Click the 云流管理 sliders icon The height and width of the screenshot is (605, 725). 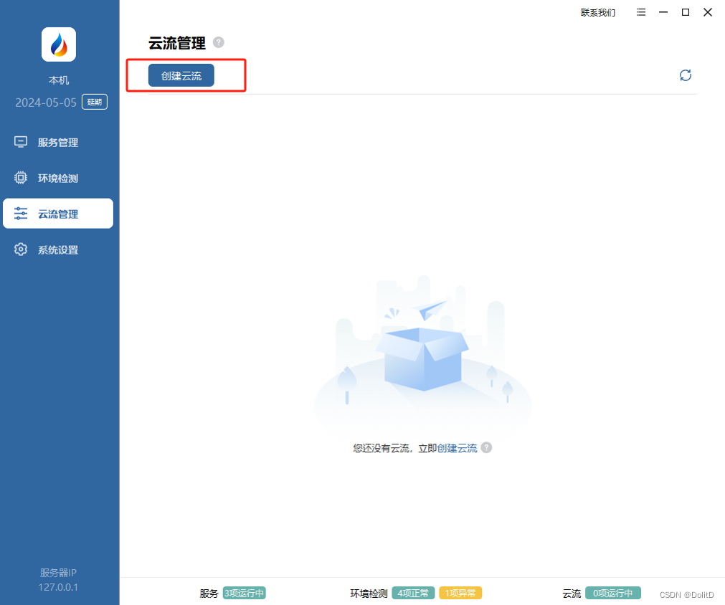(21, 214)
